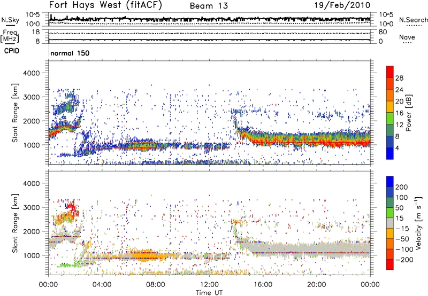Image resolution: width=428 pixels, height=296 pixels.
Task: Pick the bright blue power swatch below 4
Action: pos(390,154)
